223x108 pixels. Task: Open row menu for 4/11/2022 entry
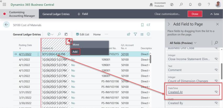tap(38, 54)
